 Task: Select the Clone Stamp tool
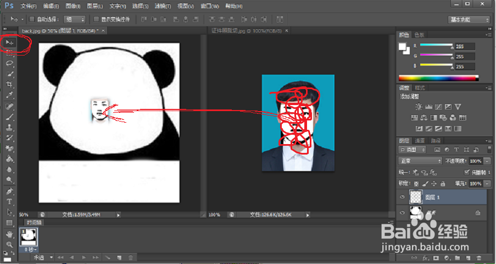coord(9,128)
